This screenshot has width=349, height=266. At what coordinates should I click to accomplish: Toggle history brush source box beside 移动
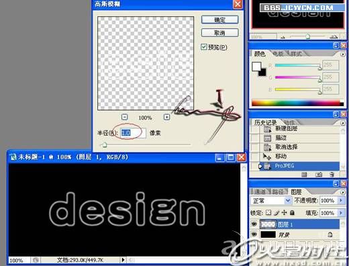click(x=254, y=157)
